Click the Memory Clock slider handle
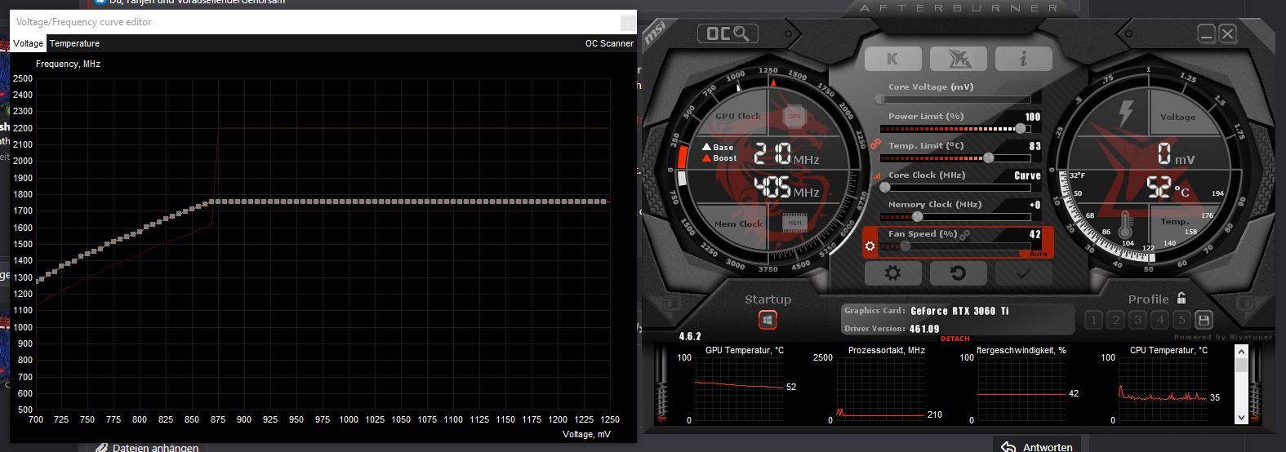This screenshot has width=1286, height=452. [x=917, y=217]
